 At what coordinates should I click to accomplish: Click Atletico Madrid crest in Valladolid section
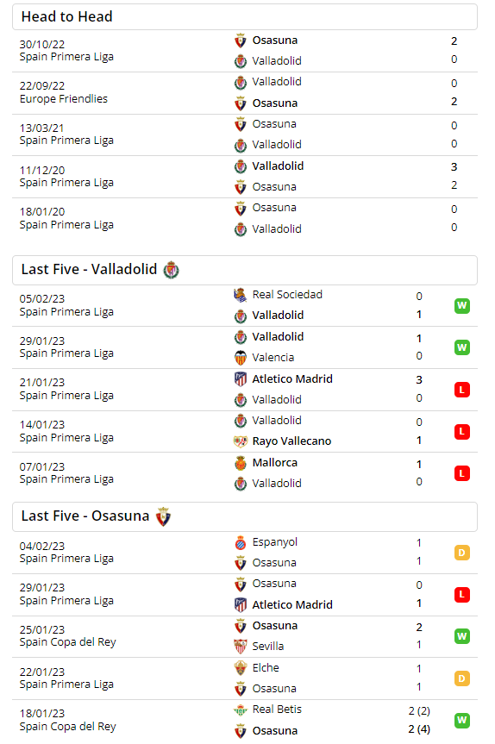(241, 379)
